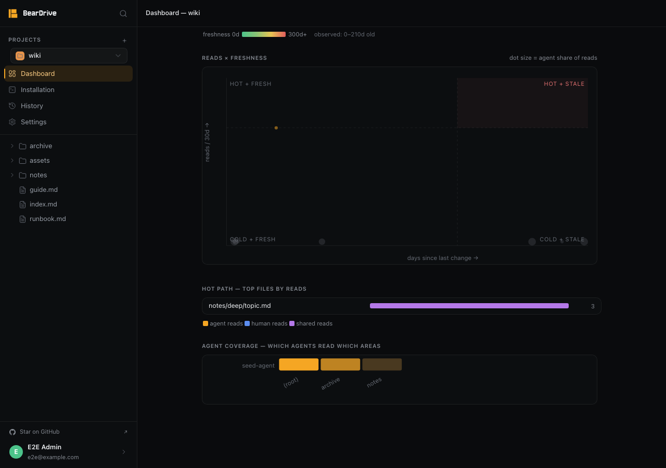
Task: Click the Installation terminal icon
Action: click(x=12, y=90)
